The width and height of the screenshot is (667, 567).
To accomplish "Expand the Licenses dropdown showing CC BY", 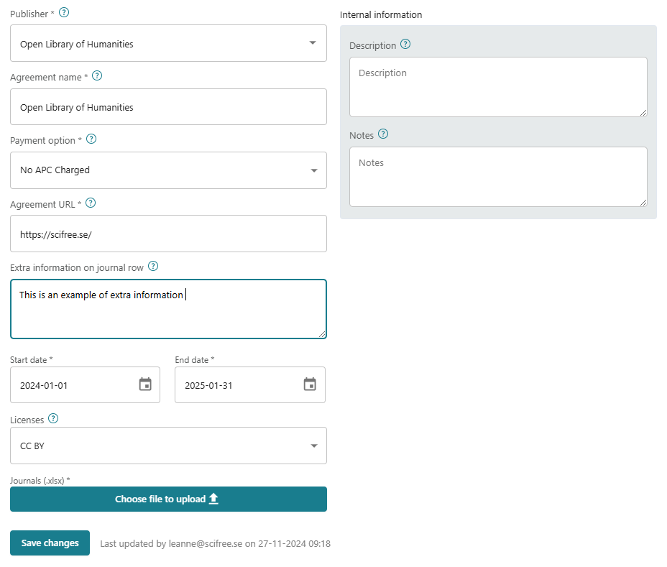I will (x=314, y=446).
